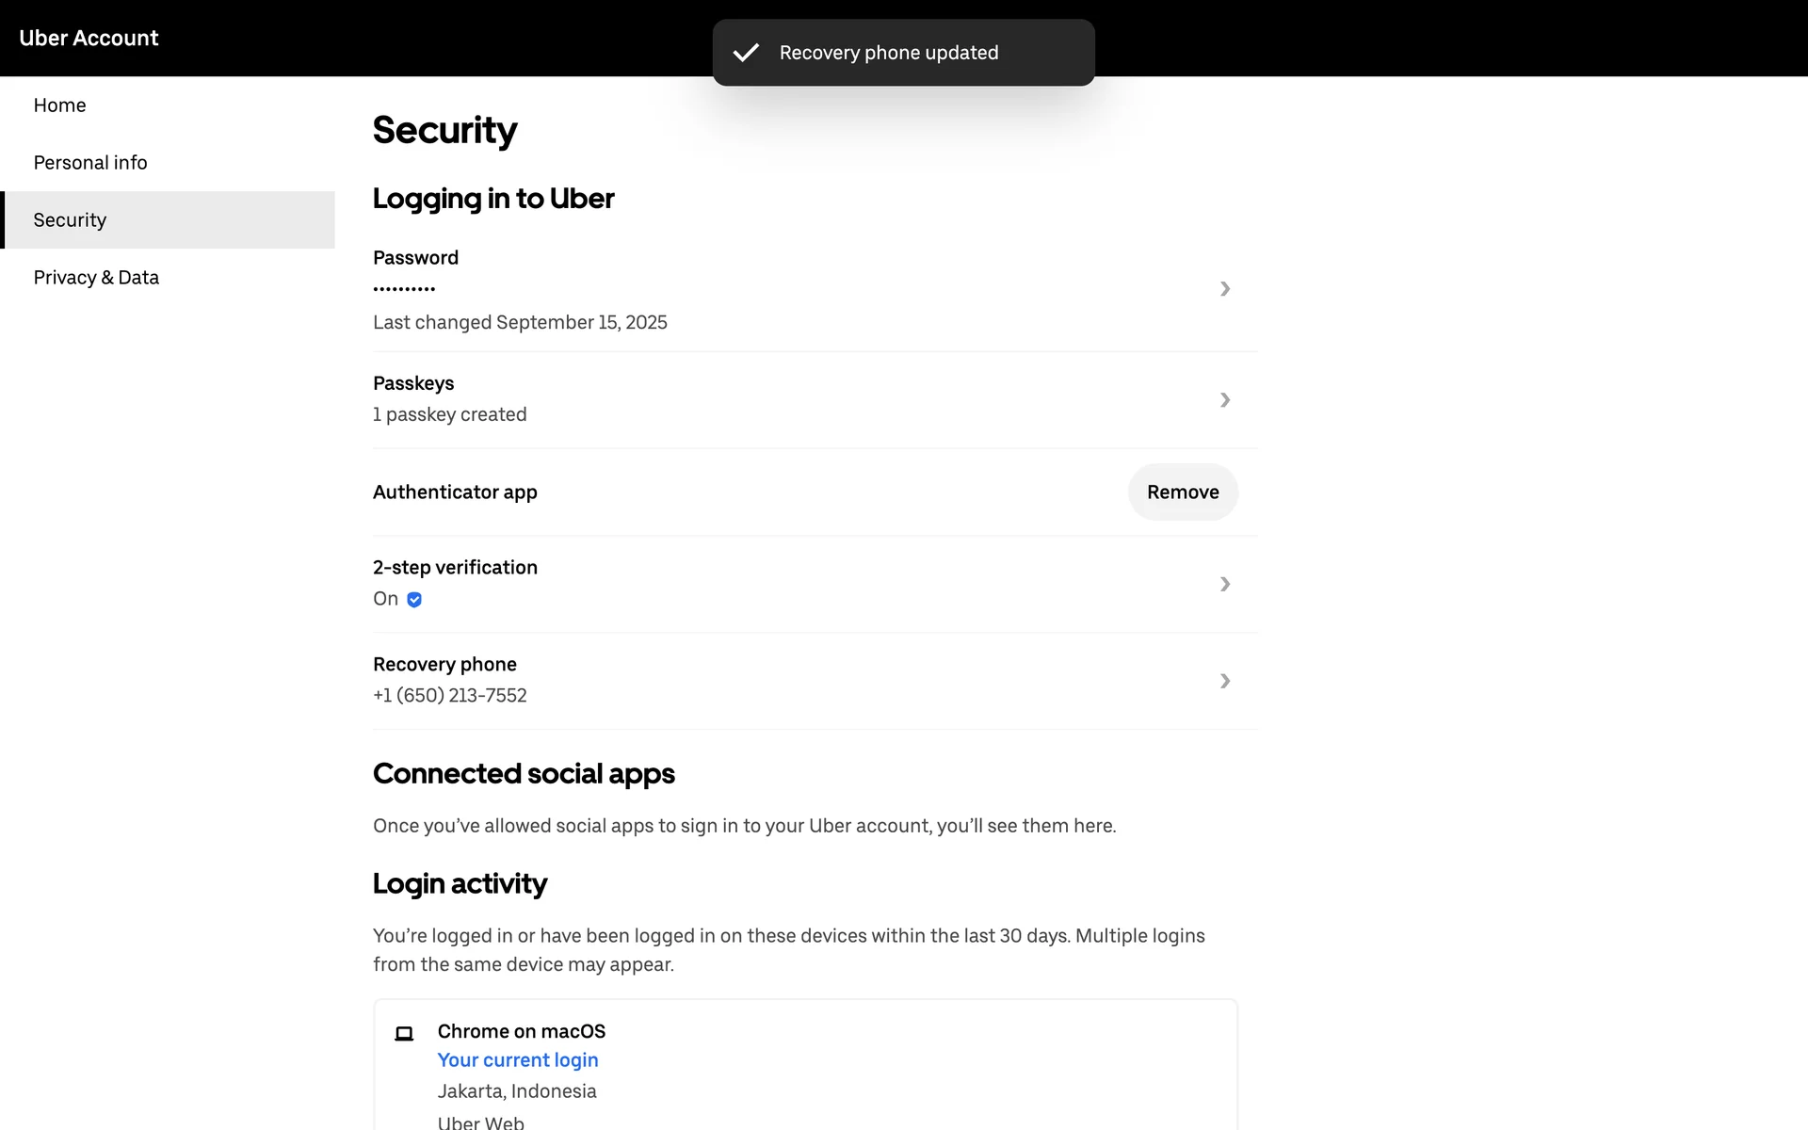Click the recovery phone number +1 (650) 213-7552

point(450,696)
